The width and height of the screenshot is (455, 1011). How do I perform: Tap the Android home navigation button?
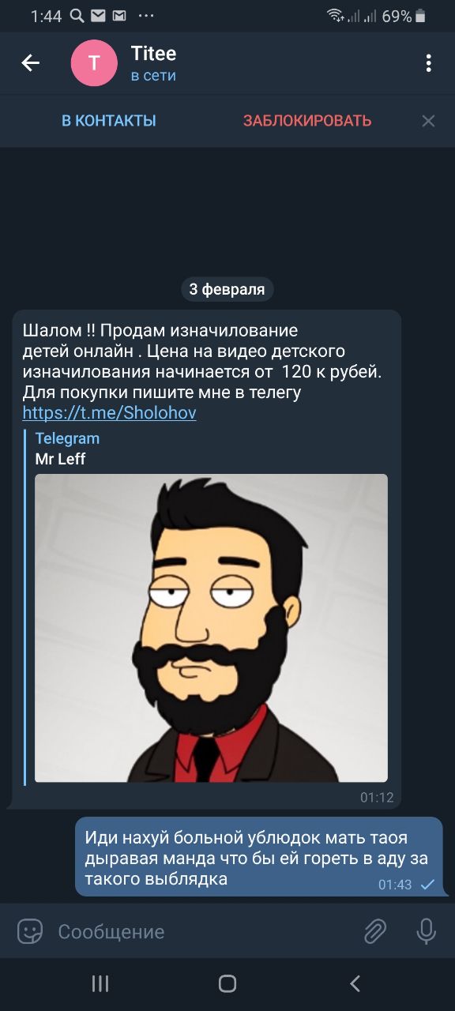227,983
